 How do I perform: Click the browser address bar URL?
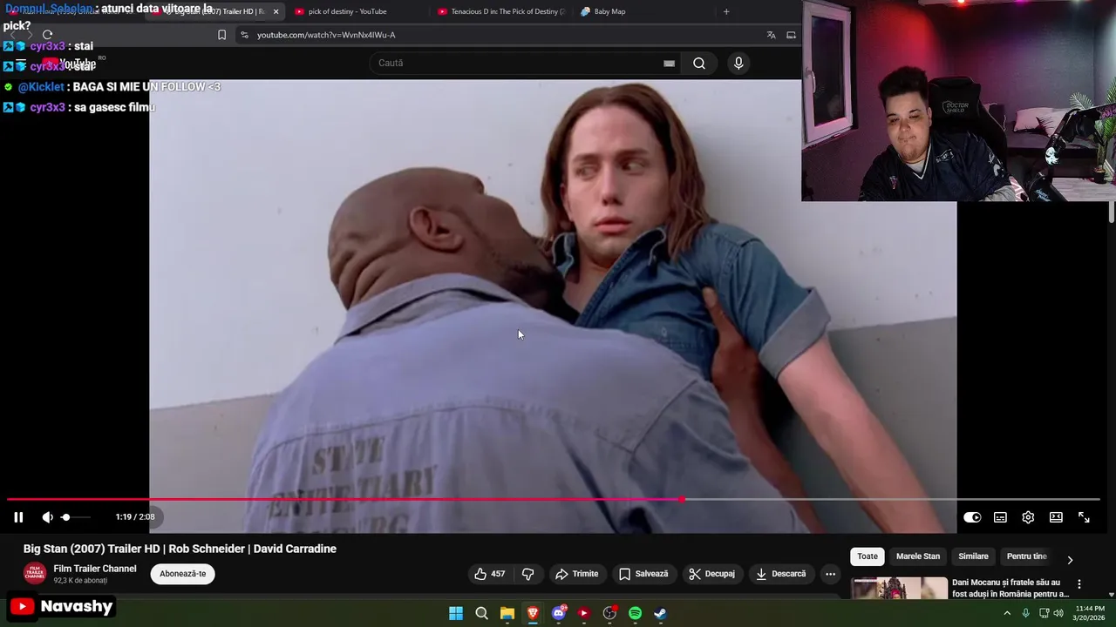(326, 35)
